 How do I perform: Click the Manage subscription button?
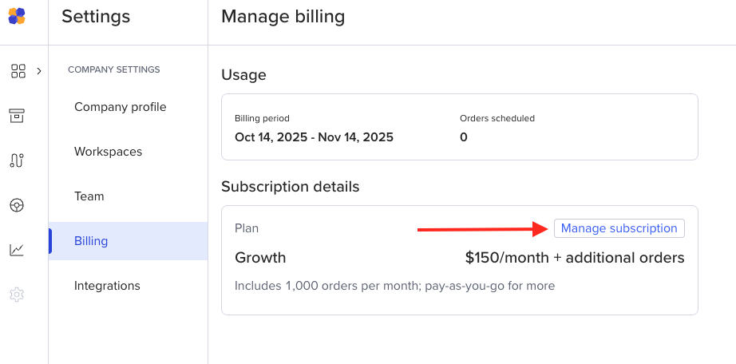(x=619, y=228)
